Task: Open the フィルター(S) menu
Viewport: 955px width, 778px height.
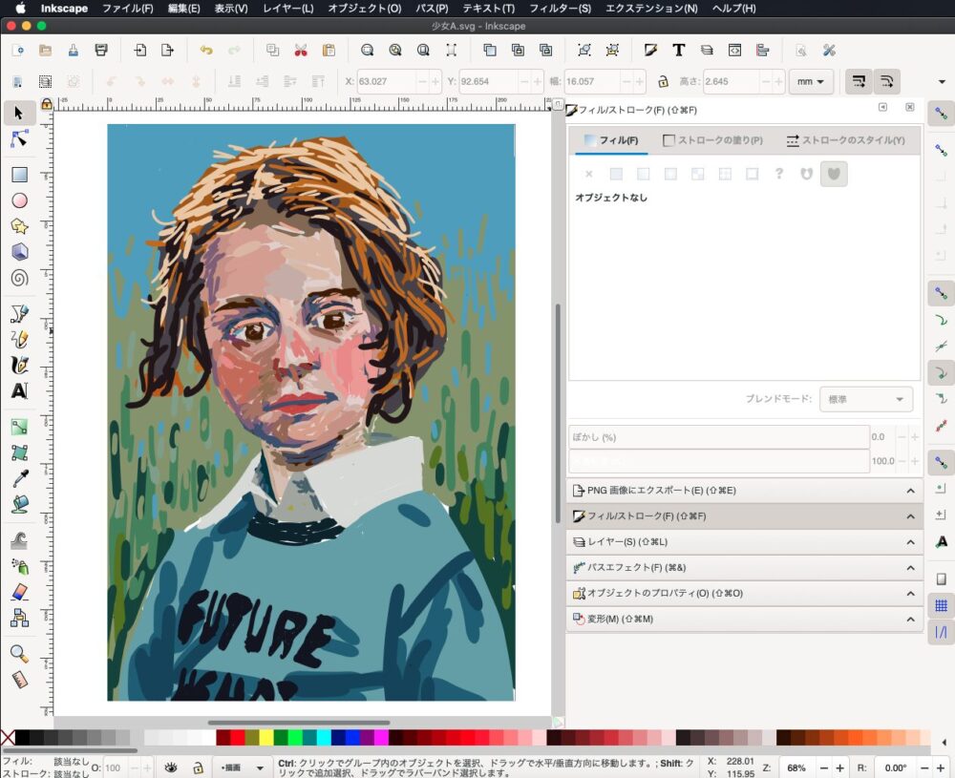Action: click(x=560, y=9)
